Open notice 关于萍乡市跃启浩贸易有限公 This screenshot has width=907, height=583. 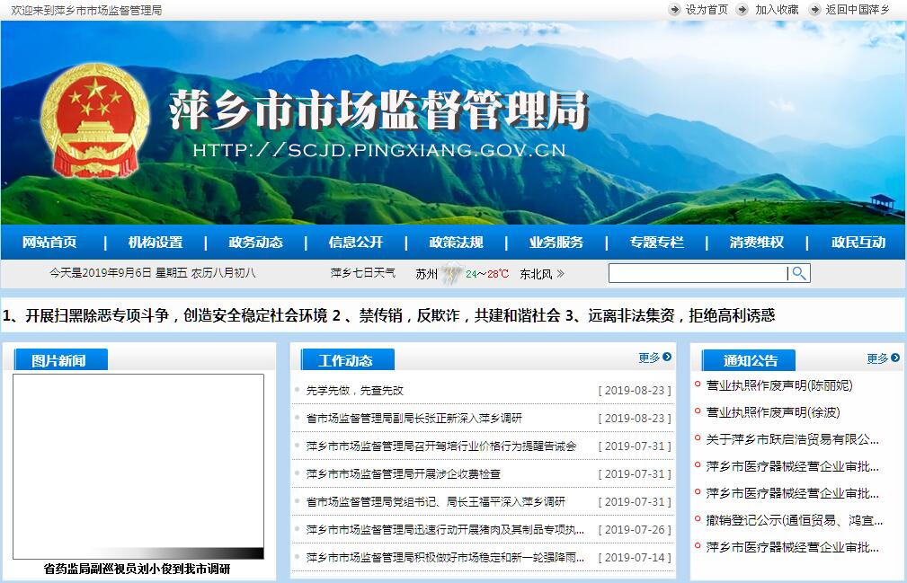[793, 439]
